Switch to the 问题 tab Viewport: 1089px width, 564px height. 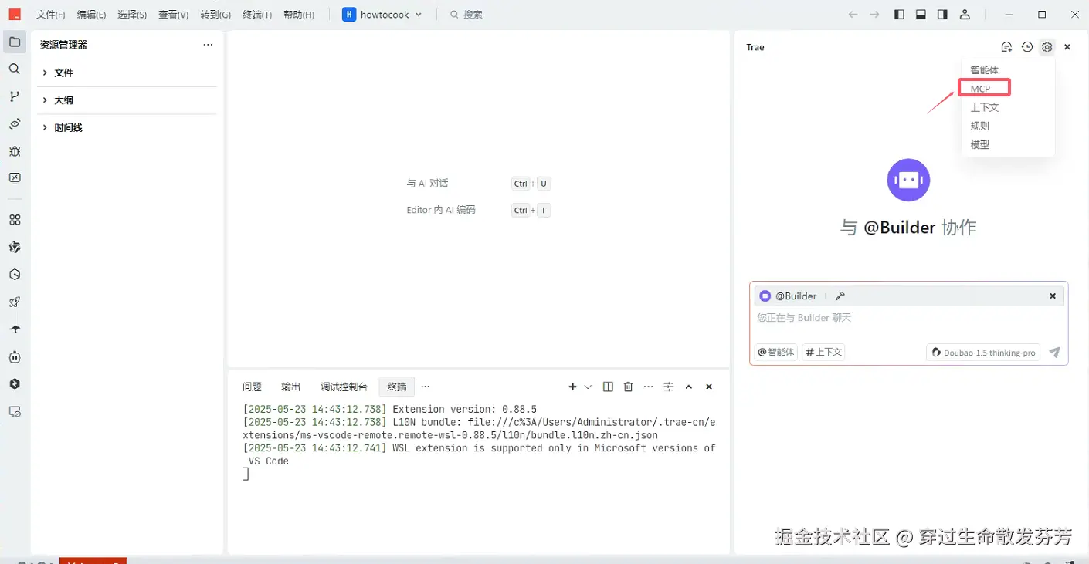252,387
